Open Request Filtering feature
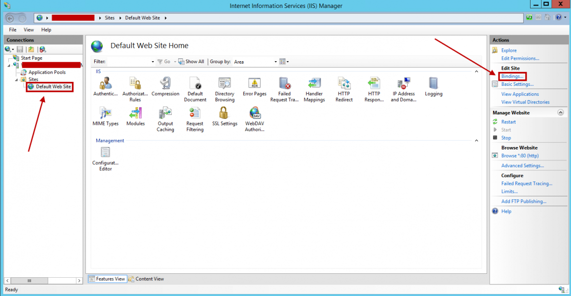571x296 pixels. point(195,119)
